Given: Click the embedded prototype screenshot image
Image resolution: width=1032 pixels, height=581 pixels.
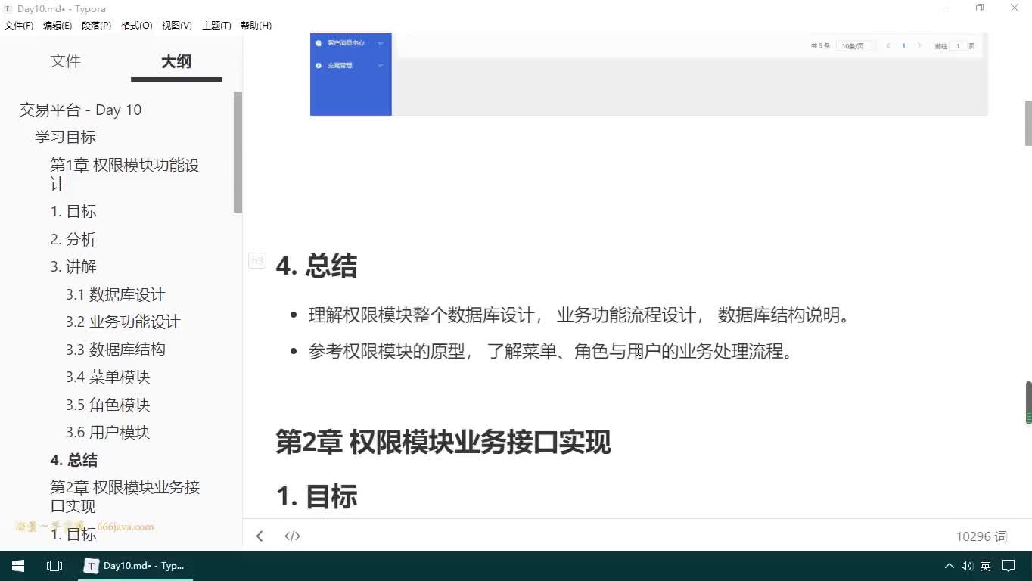Looking at the screenshot, I should pyautogui.click(x=648, y=73).
